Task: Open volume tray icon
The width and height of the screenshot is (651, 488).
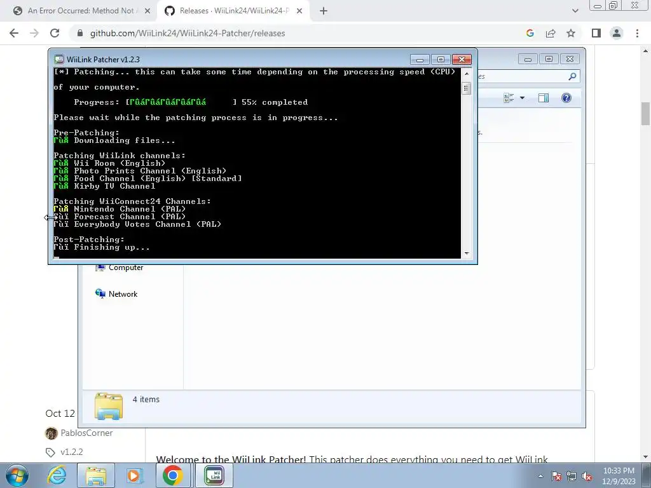Action: pyautogui.click(x=587, y=477)
